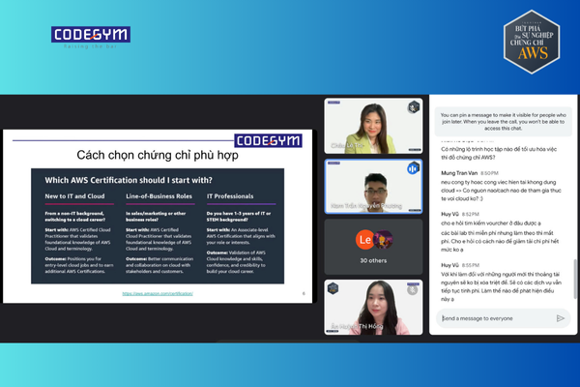Click the 8:52PM timestamp

click(x=471, y=214)
